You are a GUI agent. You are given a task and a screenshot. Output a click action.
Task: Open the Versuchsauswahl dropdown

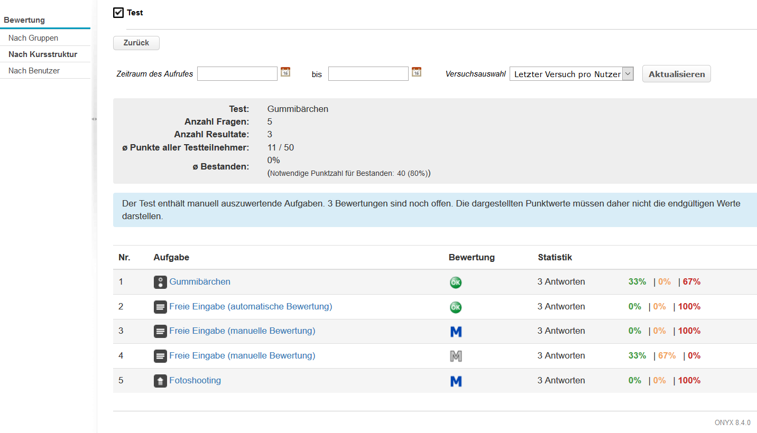pos(627,73)
